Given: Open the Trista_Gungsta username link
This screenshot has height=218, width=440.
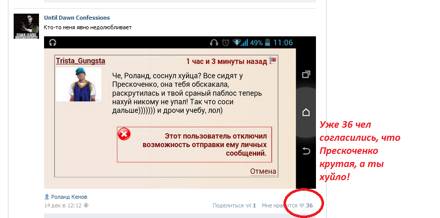Looking at the screenshot, I should pos(81,61).
